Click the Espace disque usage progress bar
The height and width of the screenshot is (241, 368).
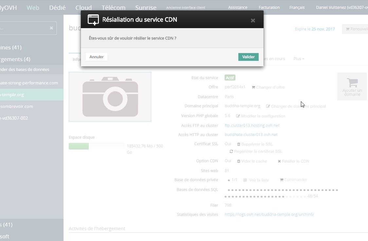tap(97, 146)
